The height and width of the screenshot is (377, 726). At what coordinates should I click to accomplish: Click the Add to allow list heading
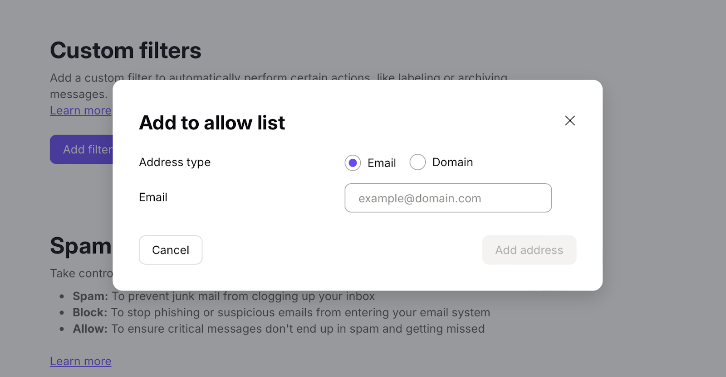coord(212,123)
